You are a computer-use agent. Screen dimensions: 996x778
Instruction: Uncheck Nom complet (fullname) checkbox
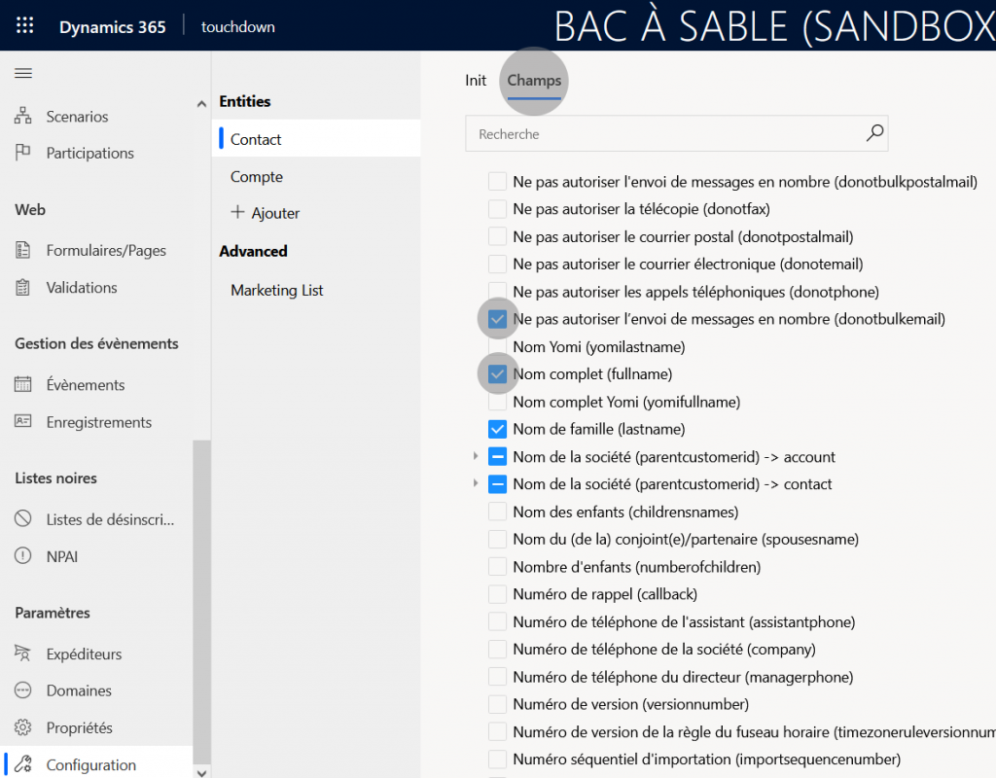click(497, 373)
